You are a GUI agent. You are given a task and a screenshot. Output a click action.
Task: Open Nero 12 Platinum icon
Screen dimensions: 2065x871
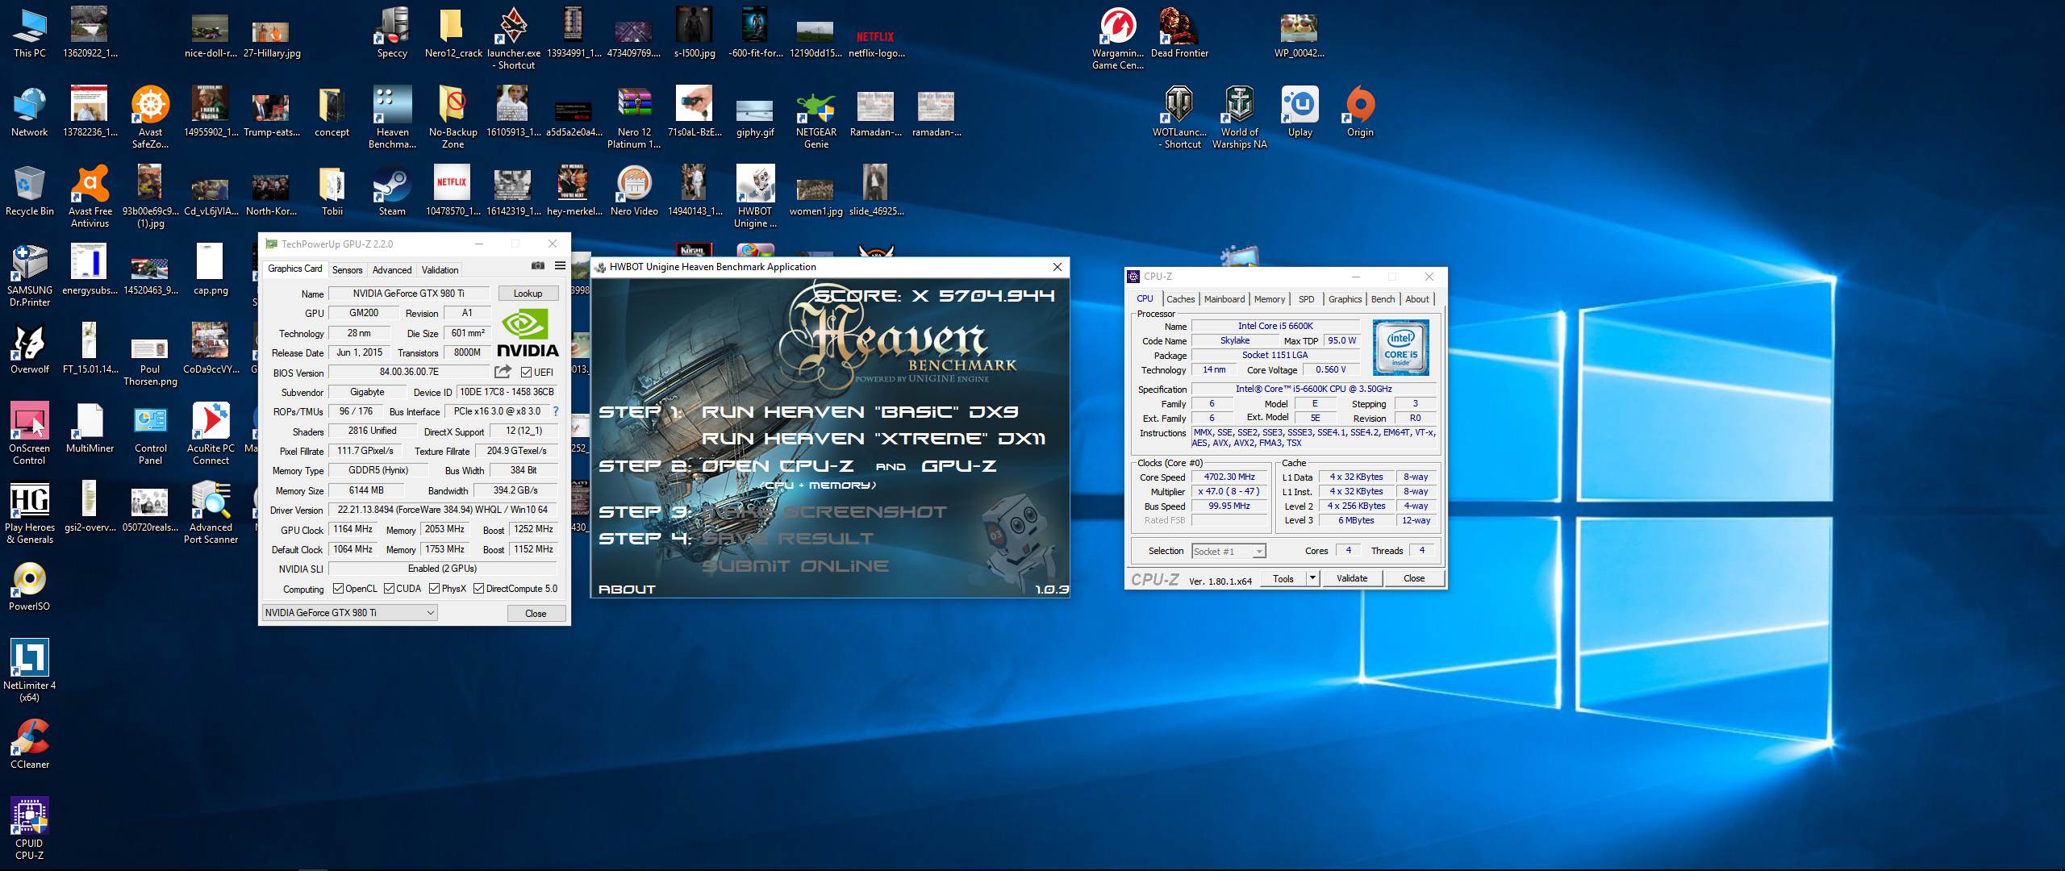(x=634, y=118)
